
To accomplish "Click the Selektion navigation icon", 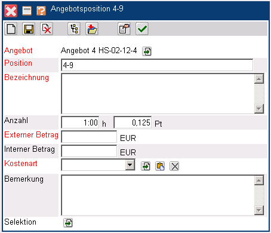I will pos(68,223).
